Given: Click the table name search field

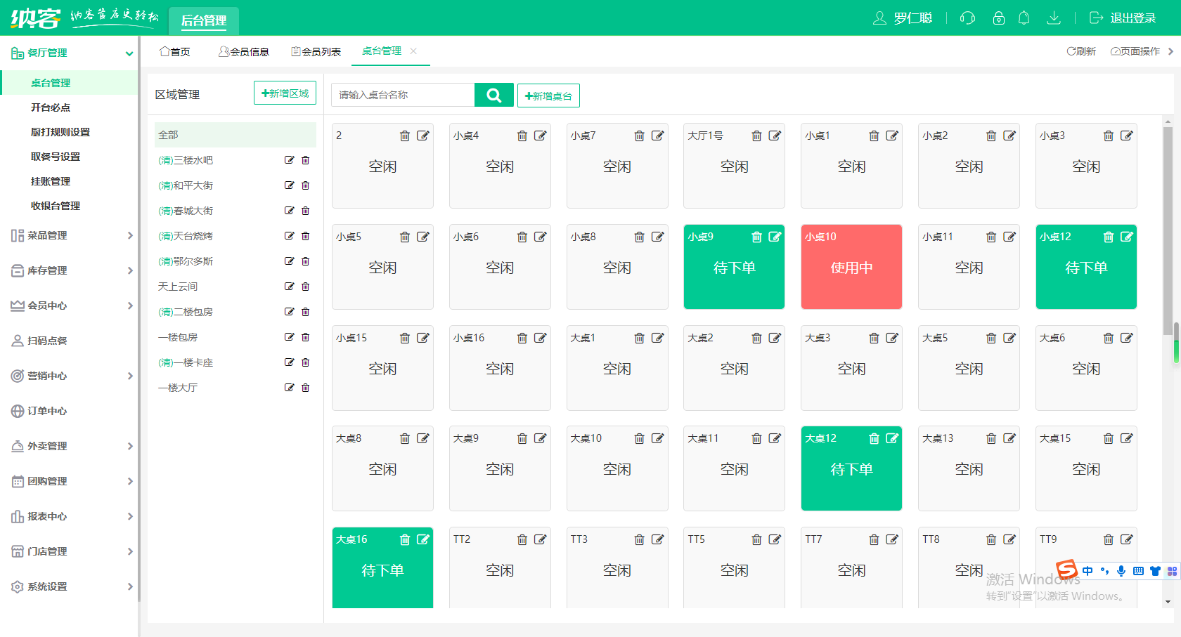Looking at the screenshot, I should point(403,95).
